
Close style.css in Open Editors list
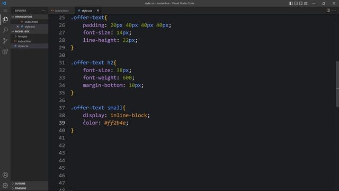point(17,27)
